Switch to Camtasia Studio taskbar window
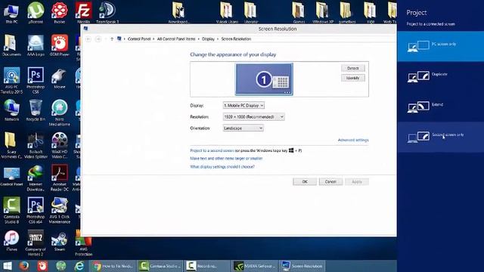The height and width of the screenshot is (272, 484). [x=160, y=266]
